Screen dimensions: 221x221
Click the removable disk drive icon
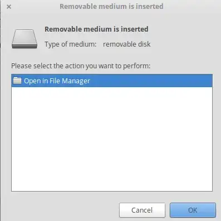coord(24,39)
